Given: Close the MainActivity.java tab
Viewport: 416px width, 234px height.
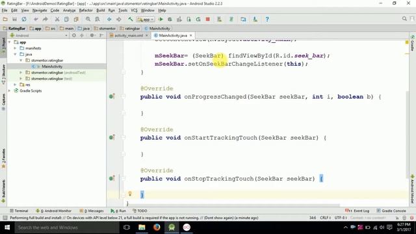Looking at the screenshot, I should pyautogui.click(x=190, y=35).
